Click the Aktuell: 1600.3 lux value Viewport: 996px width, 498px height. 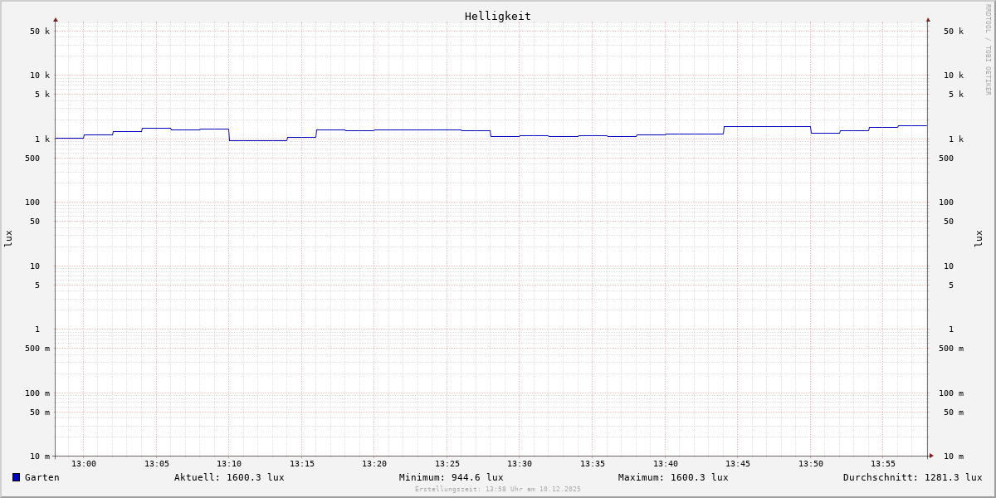pyautogui.click(x=229, y=477)
